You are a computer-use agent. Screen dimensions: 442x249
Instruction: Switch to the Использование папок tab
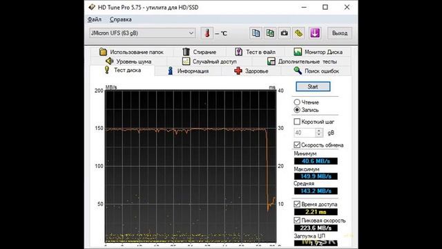coord(132,52)
